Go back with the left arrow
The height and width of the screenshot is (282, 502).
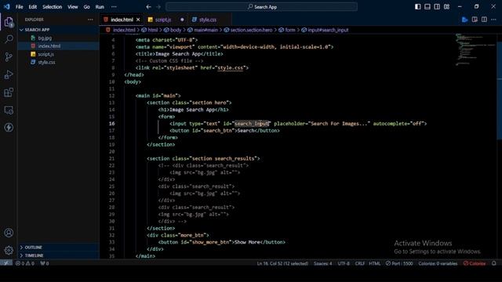point(148,7)
